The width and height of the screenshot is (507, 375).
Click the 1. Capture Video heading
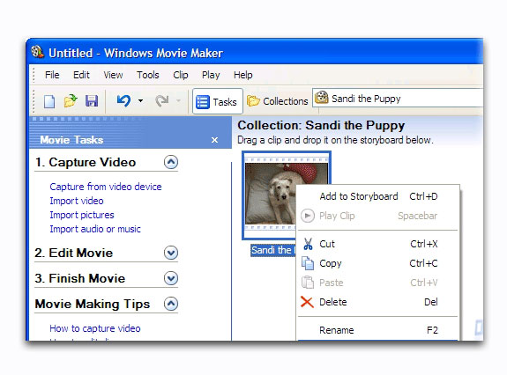click(x=86, y=162)
